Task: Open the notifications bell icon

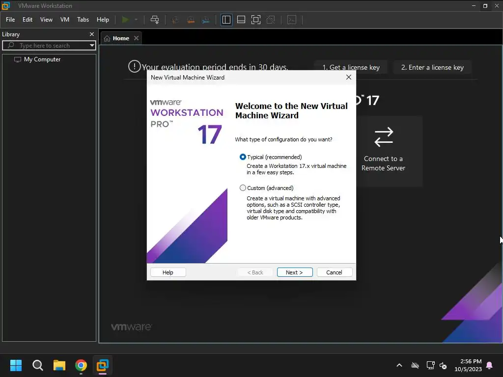Action: (490, 365)
